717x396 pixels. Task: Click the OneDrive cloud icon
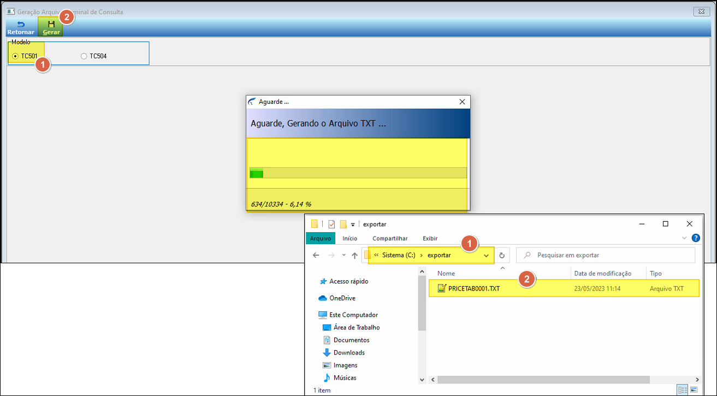pyautogui.click(x=323, y=298)
